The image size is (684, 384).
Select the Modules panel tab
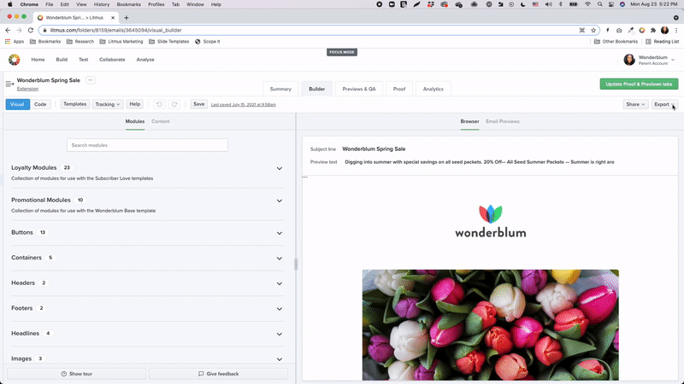[x=135, y=121]
